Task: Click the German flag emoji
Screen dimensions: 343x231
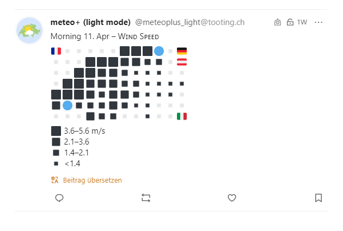Action: (x=182, y=51)
